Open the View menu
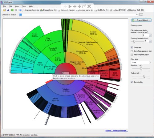This screenshot has height=138, width=154. [17, 6]
